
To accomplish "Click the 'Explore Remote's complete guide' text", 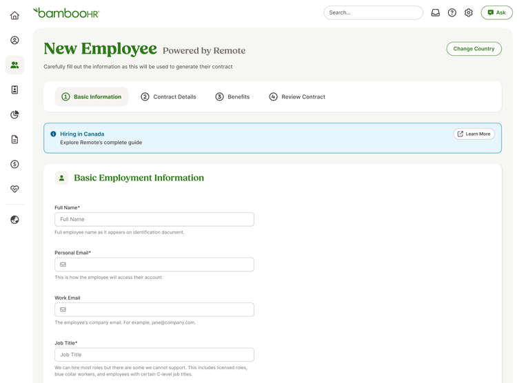I will click(101, 143).
